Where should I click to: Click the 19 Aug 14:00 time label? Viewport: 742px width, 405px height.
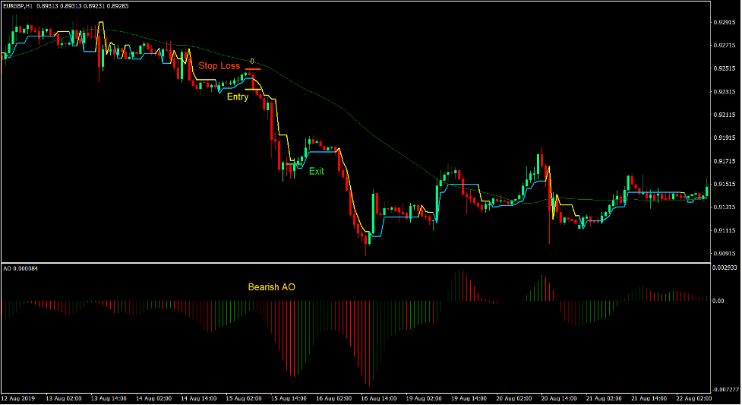click(x=469, y=399)
